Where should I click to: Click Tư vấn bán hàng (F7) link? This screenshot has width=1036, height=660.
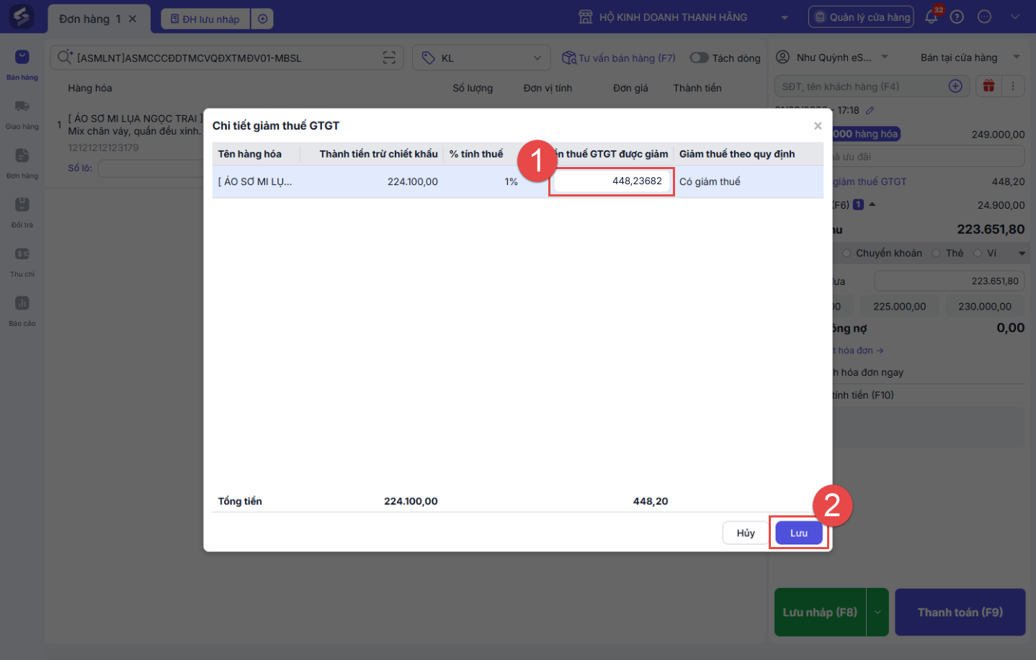[x=620, y=58]
